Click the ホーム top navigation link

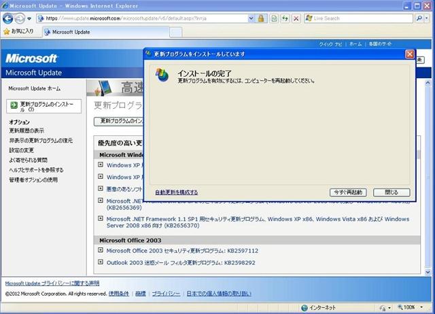click(355, 44)
